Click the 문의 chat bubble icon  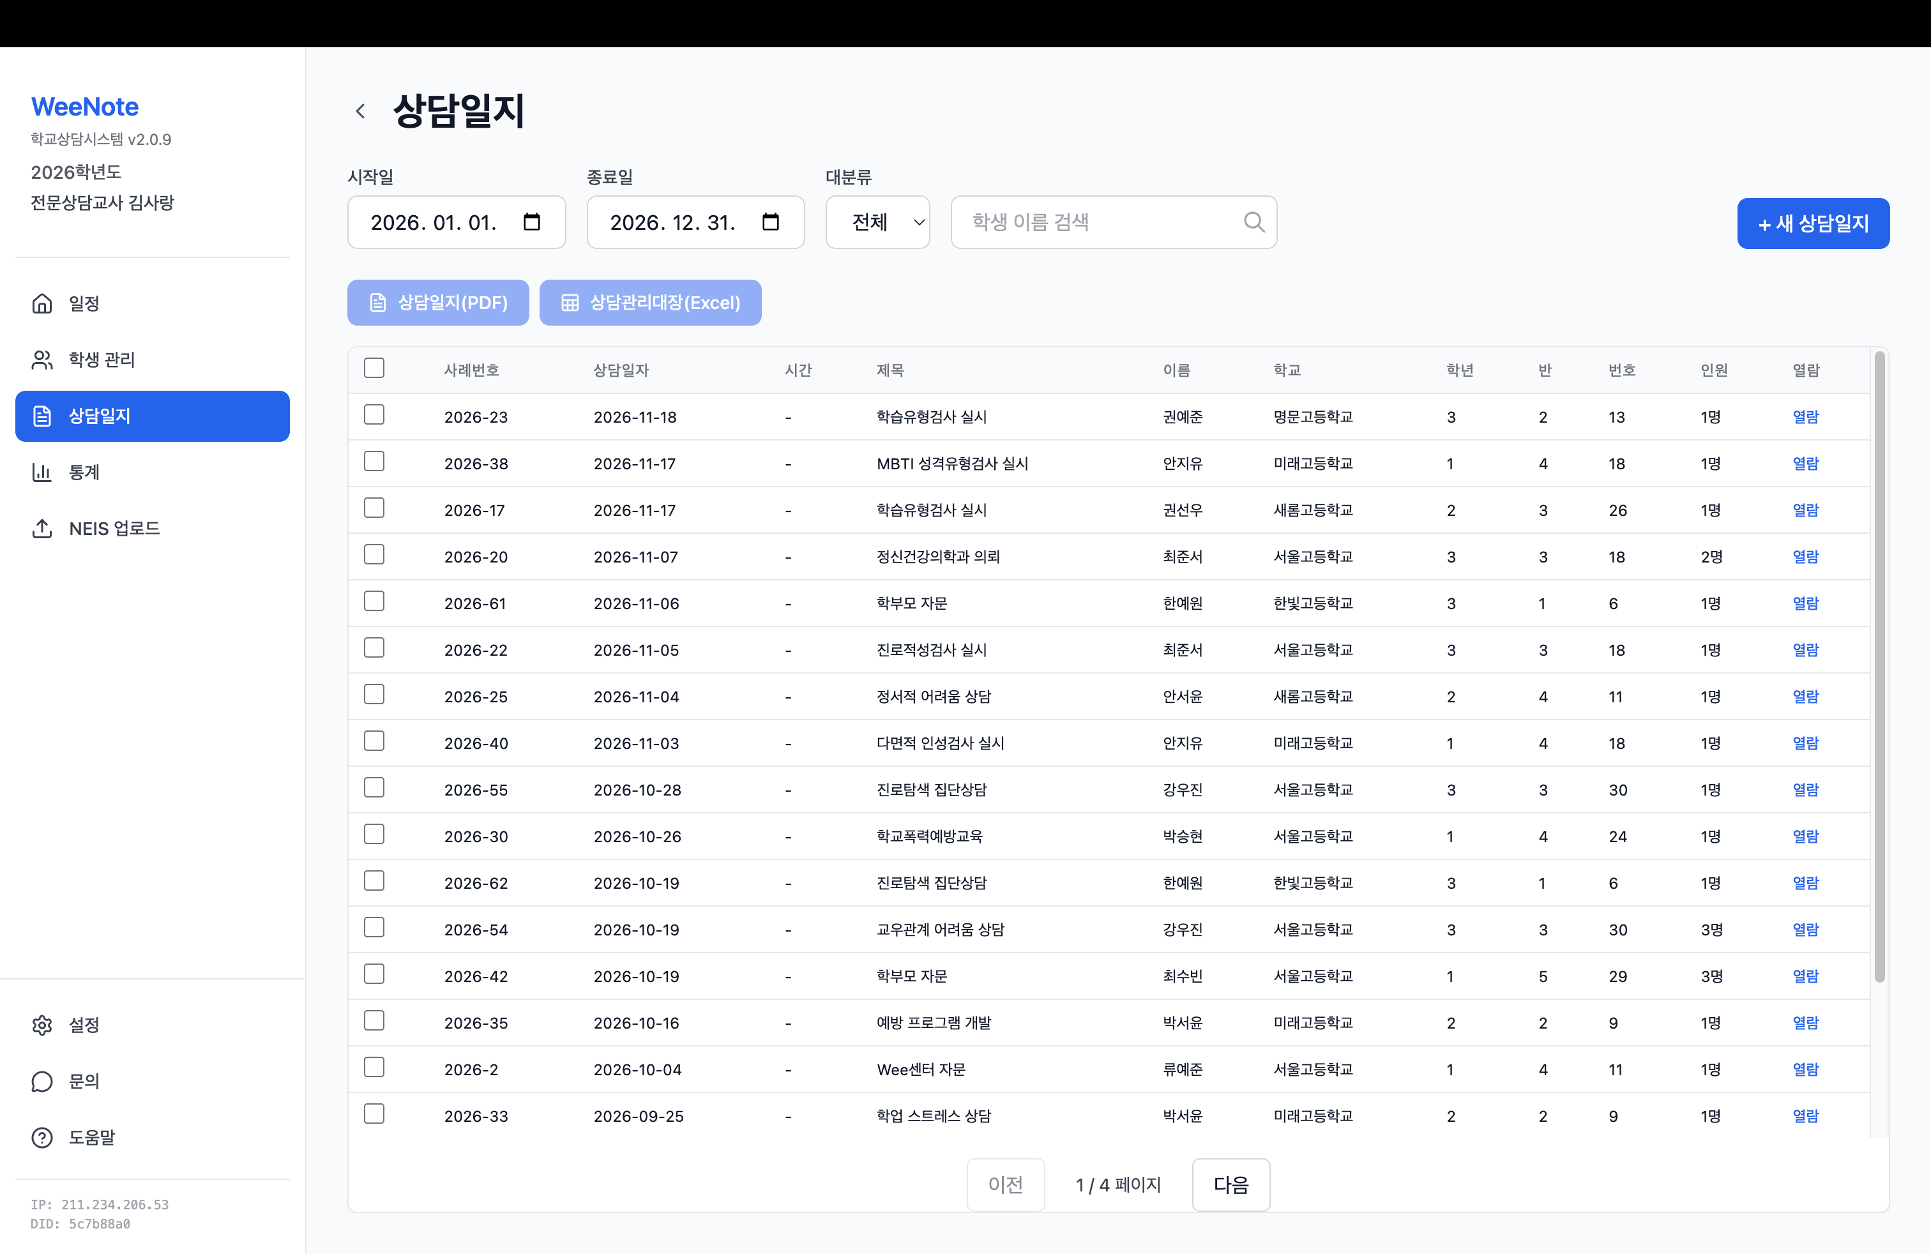pyautogui.click(x=42, y=1081)
